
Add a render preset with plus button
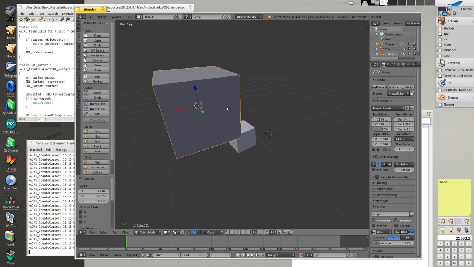pos(407,108)
